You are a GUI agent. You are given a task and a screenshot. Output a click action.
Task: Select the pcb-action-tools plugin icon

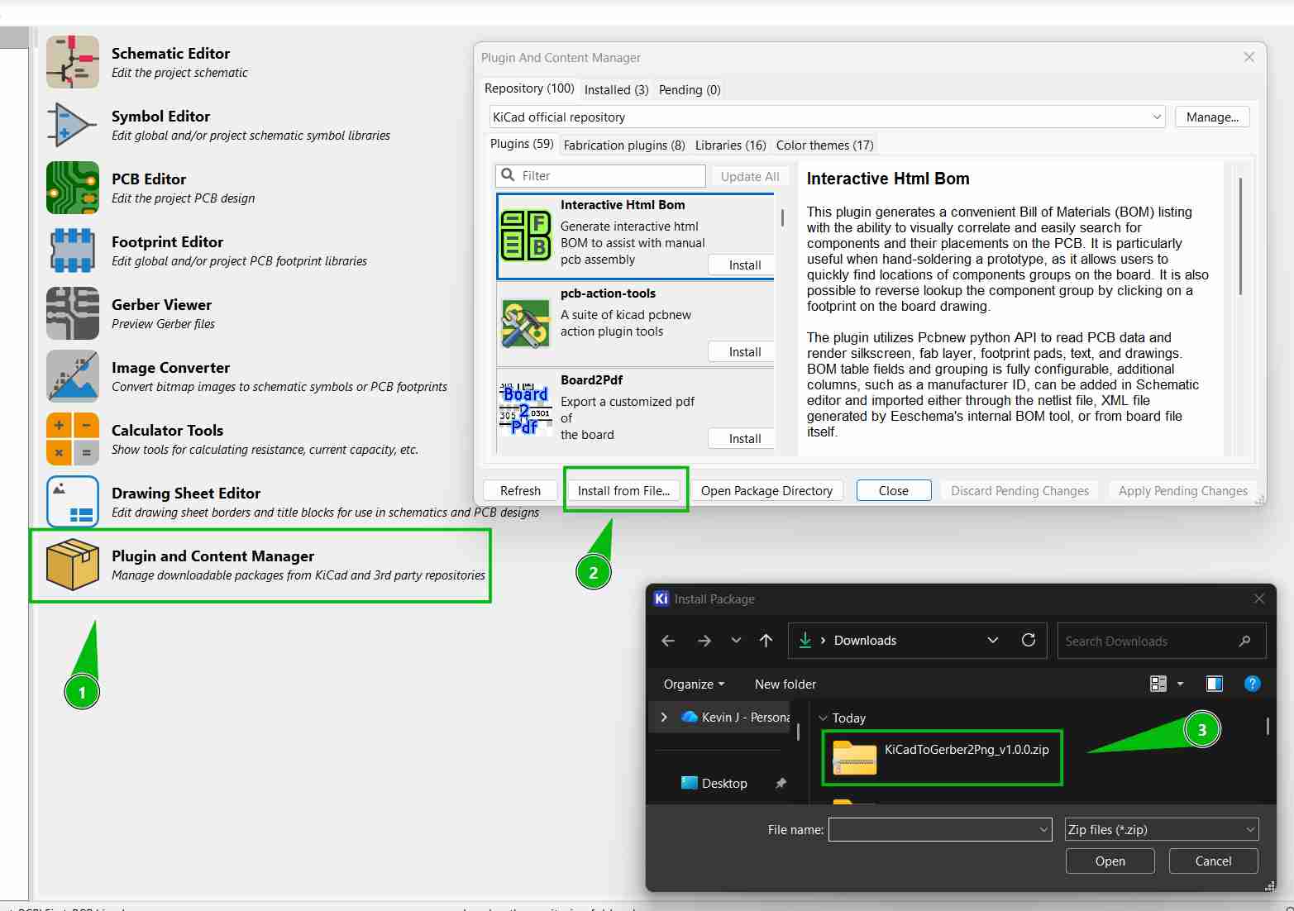click(x=526, y=323)
